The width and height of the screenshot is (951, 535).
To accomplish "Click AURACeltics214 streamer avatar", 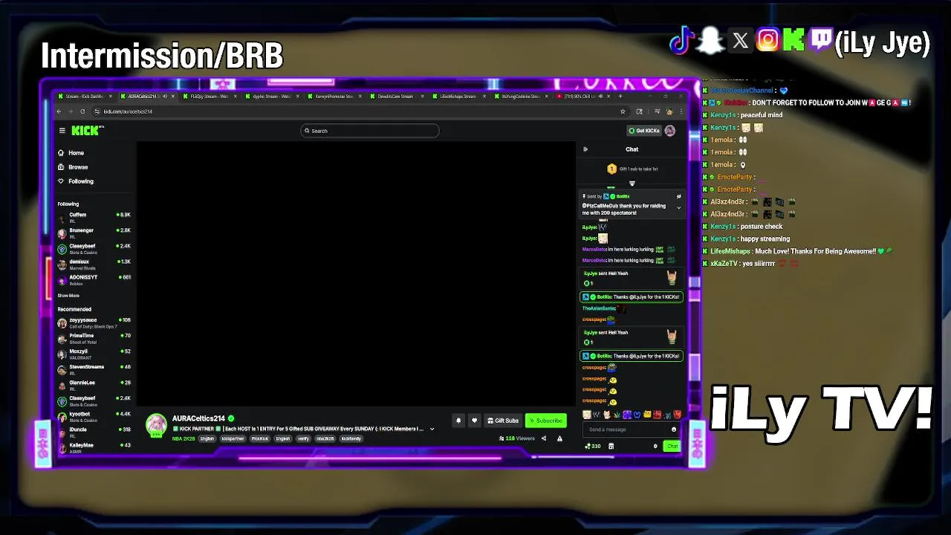I will (156, 425).
